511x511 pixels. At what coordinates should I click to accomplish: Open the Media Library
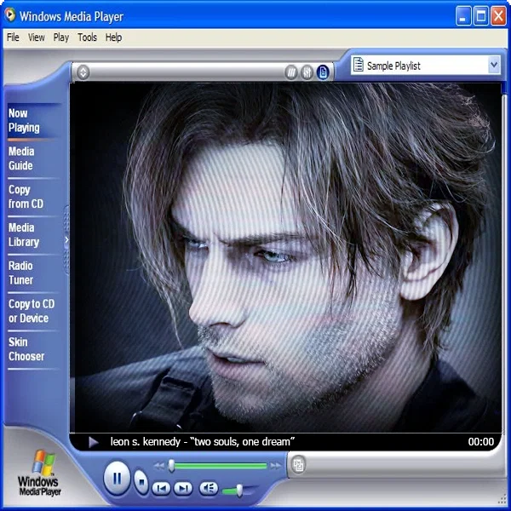pyautogui.click(x=24, y=235)
